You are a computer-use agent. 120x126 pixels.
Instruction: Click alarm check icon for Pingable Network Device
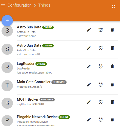coord(101,120)
